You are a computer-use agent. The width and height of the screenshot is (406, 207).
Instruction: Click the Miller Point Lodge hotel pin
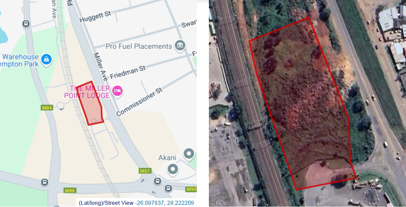117,91
